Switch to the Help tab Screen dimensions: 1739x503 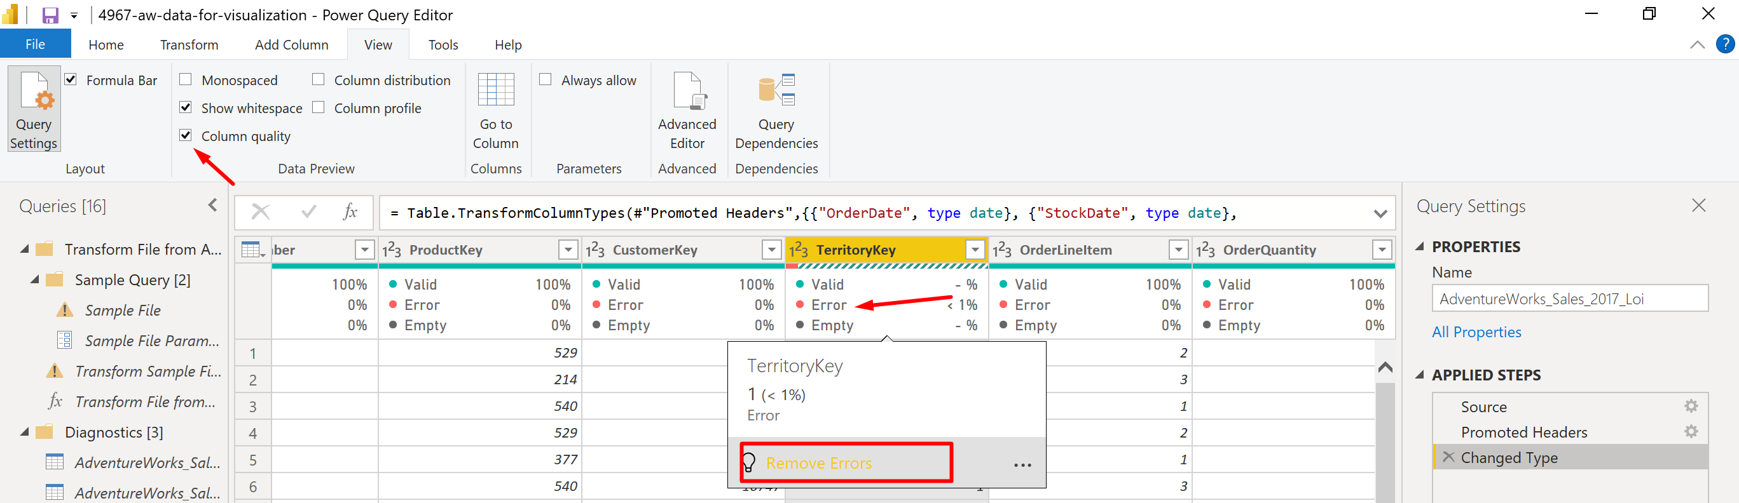point(507,44)
